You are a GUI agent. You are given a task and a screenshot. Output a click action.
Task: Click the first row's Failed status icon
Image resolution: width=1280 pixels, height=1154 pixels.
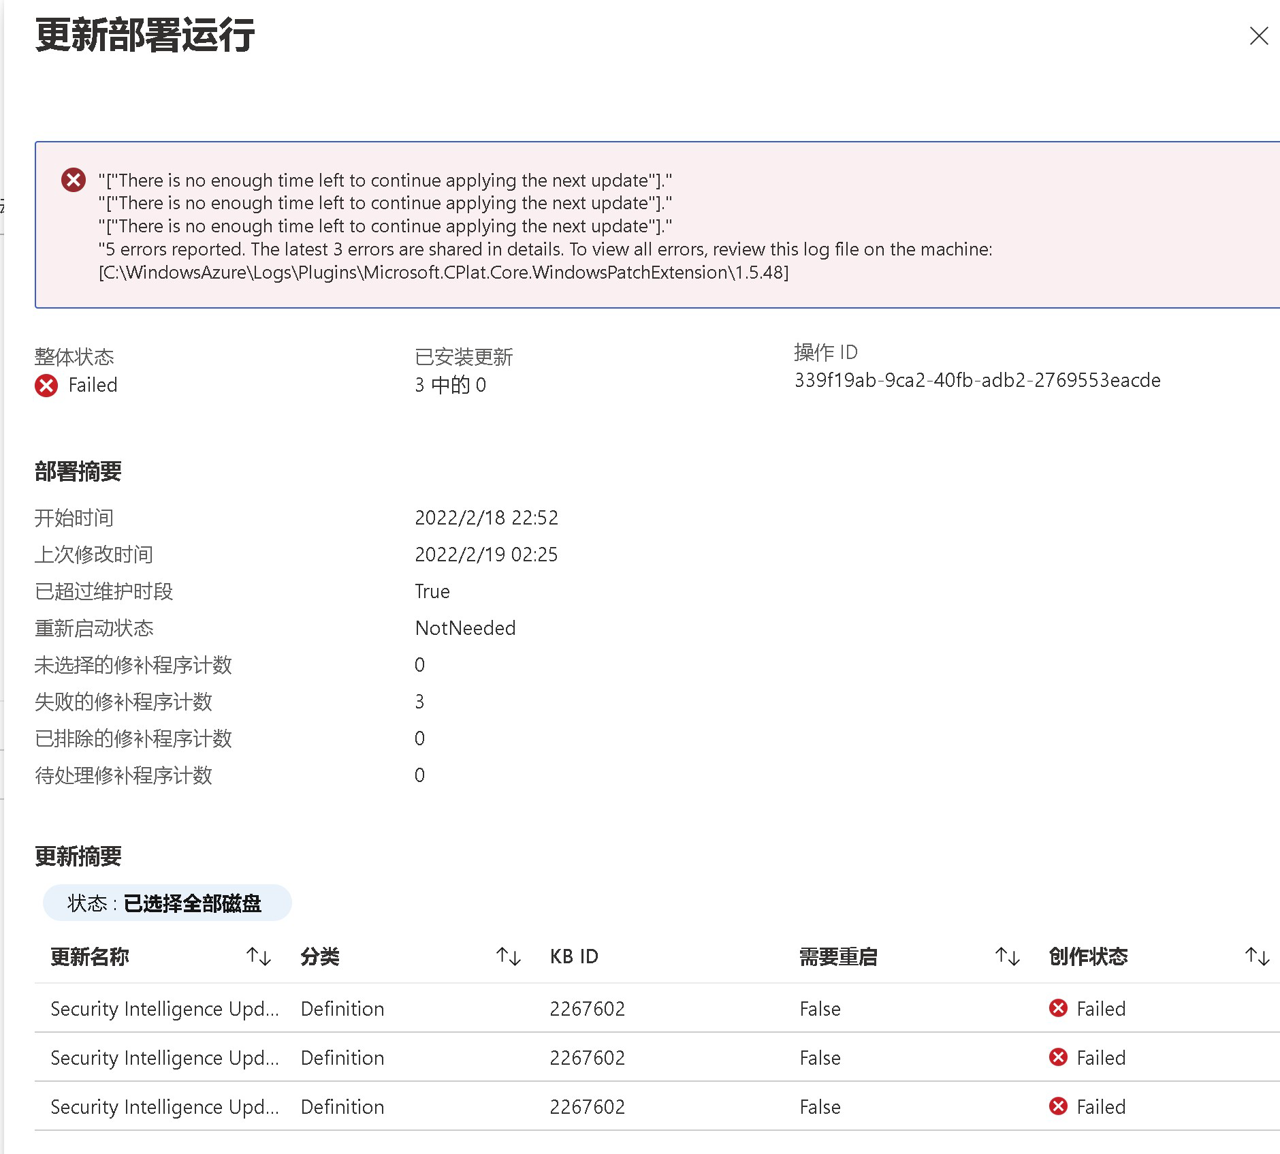tap(1058, 1008)
